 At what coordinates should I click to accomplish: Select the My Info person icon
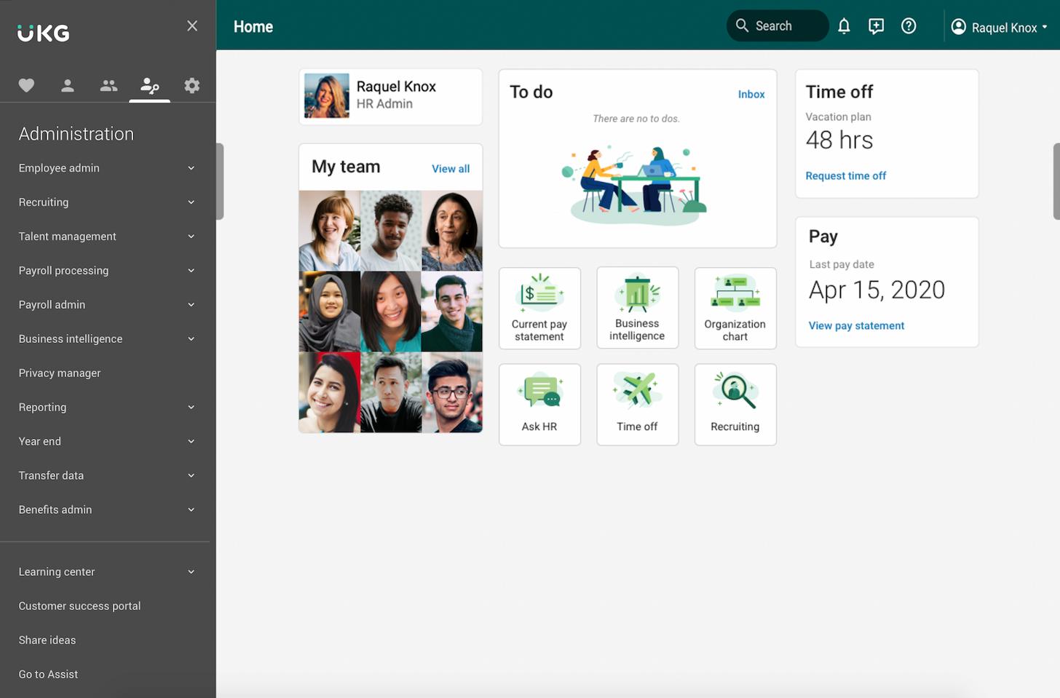click(x=67, y=85)
